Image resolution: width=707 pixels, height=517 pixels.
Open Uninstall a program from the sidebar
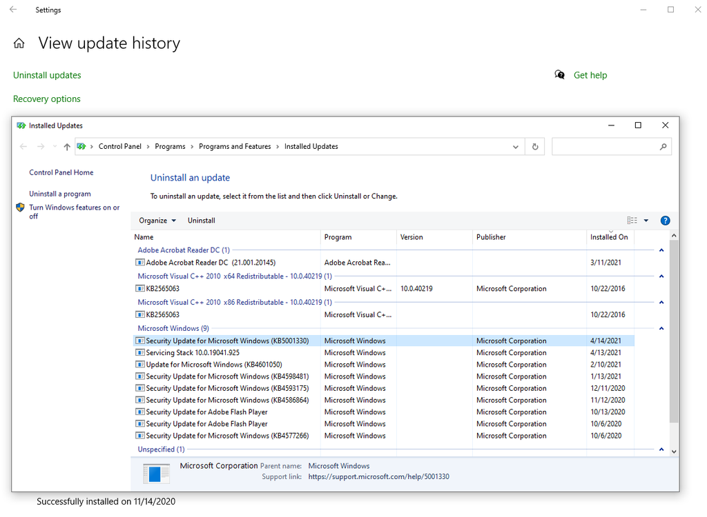coord(60,194)
